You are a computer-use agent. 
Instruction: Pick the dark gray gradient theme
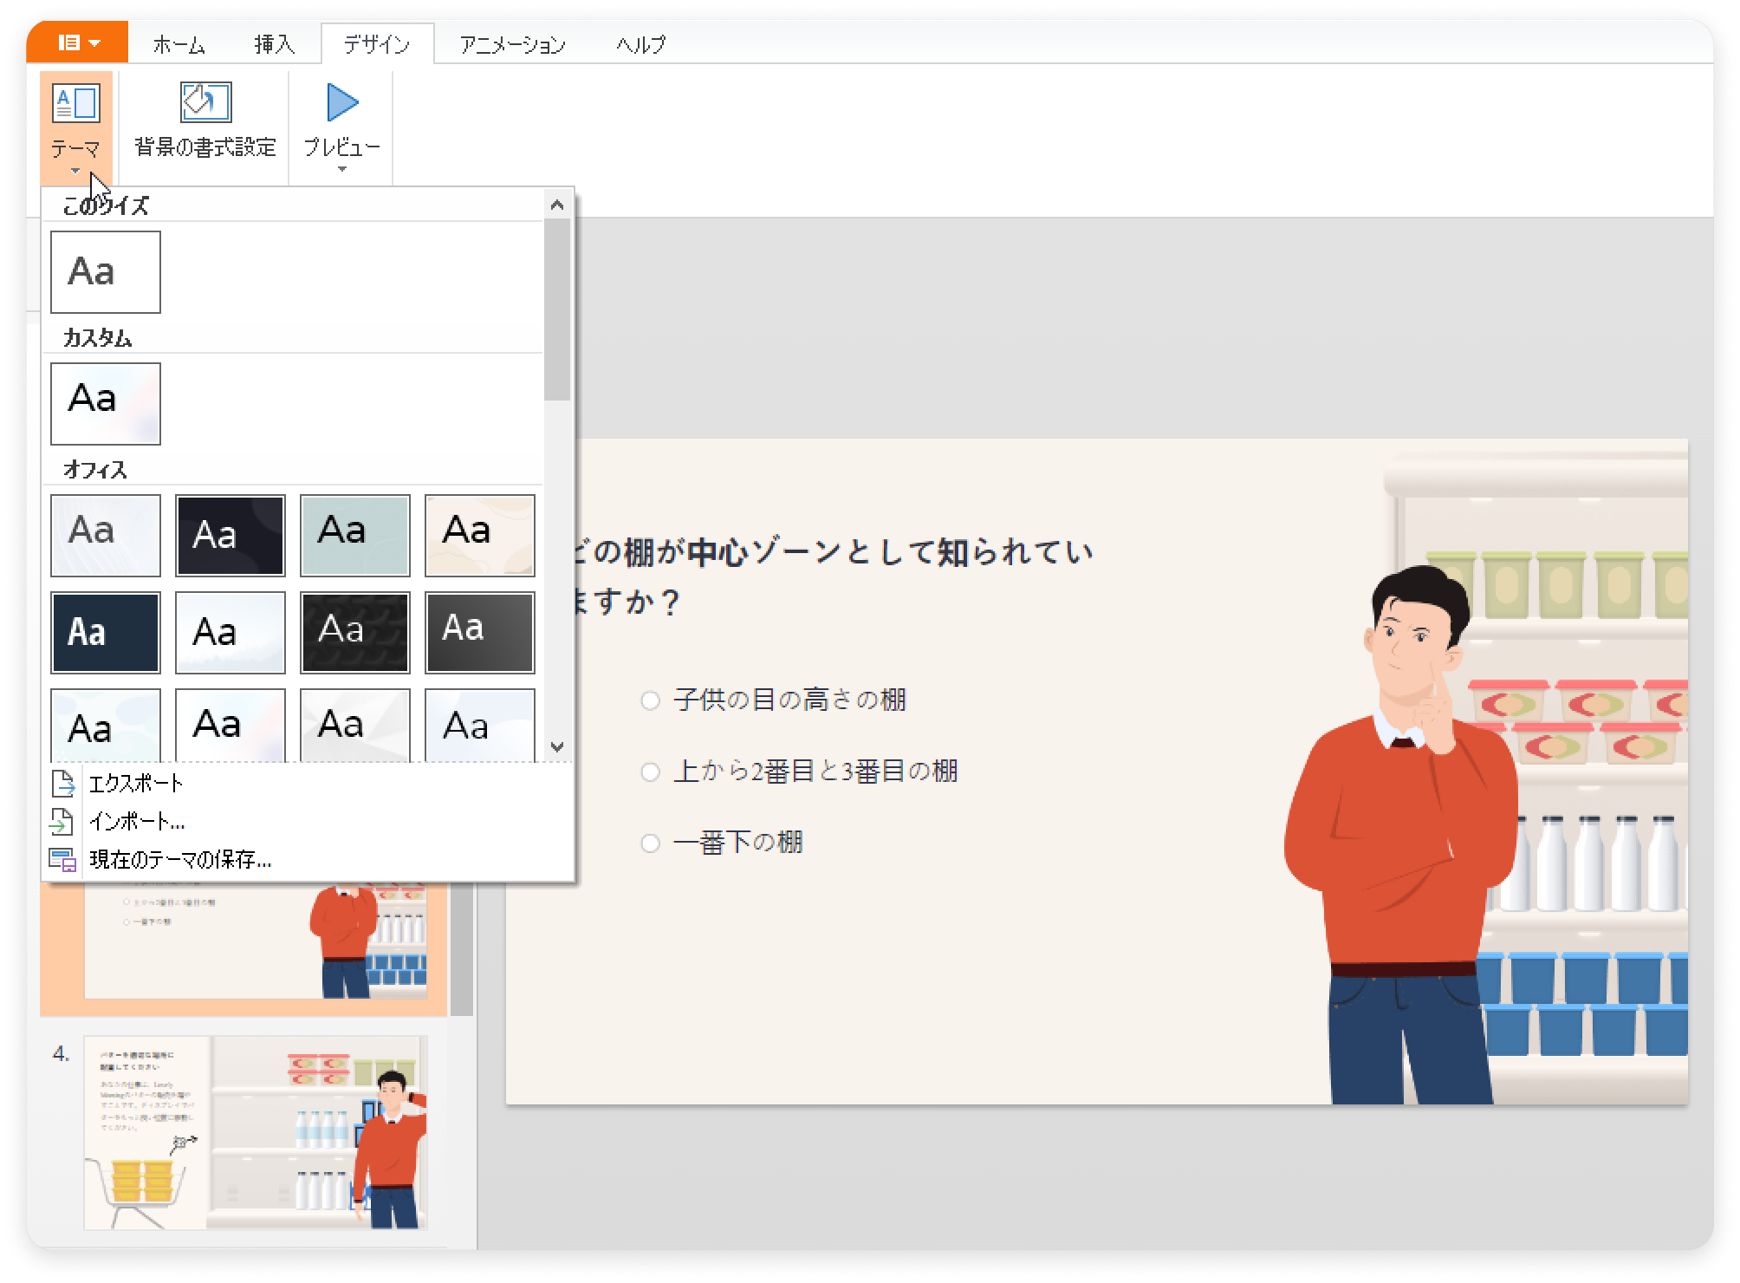point(480,633)
